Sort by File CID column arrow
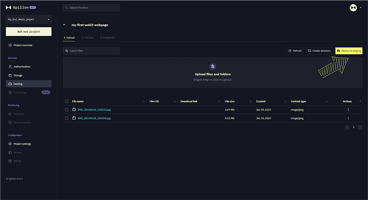368x200 pixels. click(x=175, y=101)
